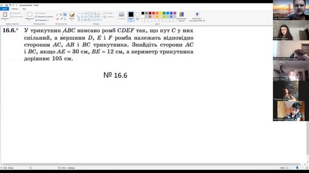Select the Polygon shape in shapes gallery

pyautogui.click(x=95, y=13)
